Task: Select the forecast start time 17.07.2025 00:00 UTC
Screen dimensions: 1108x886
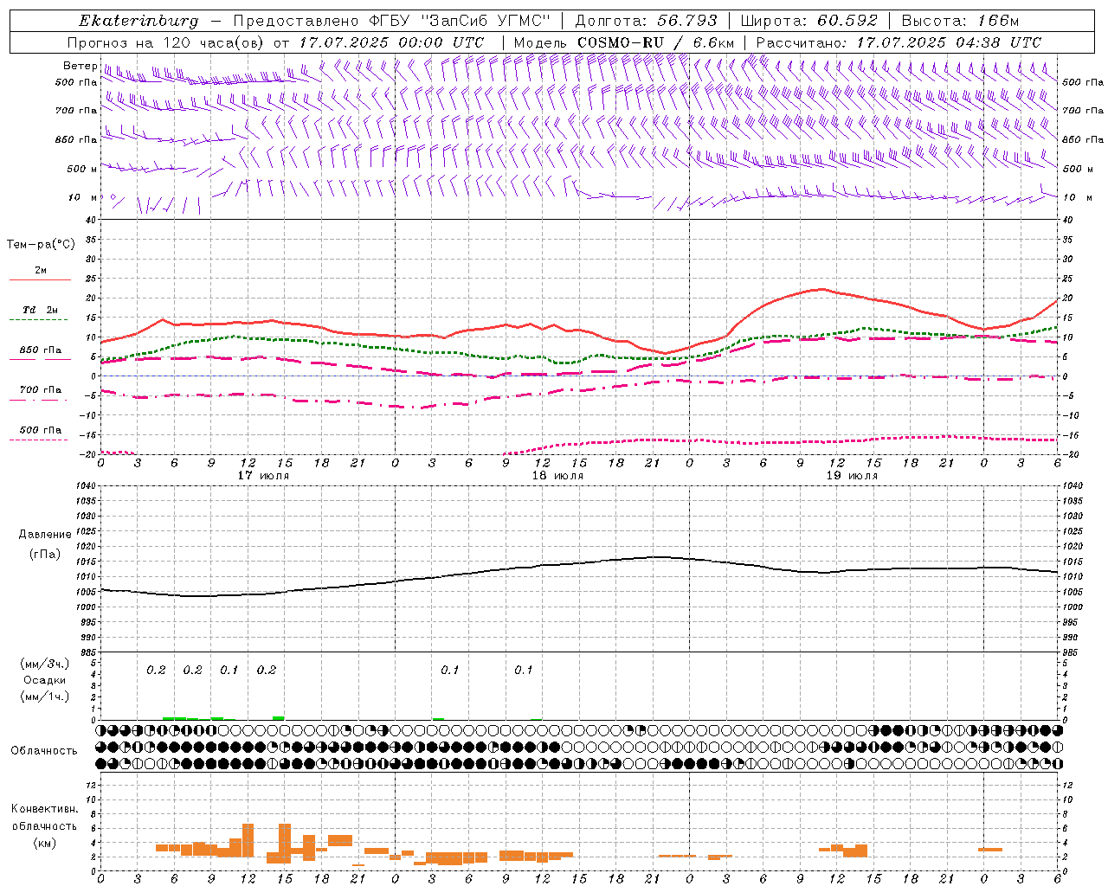Action: 391,42
